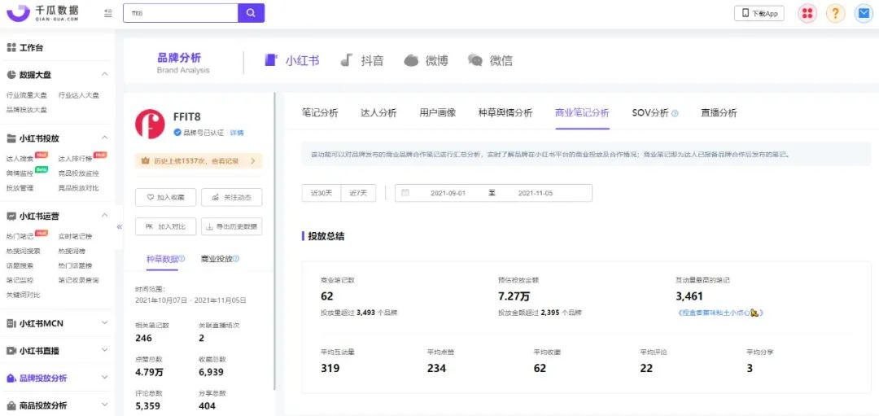
Task: Collapse the 小红书投放 section chevron
Action: tap(105, 138)
